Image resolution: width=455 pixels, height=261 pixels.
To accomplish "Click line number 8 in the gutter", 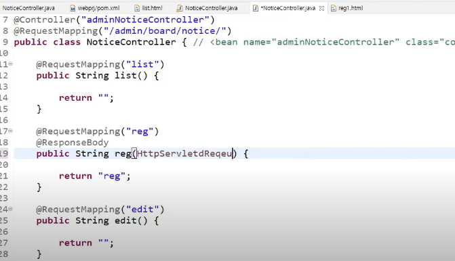I will (x=5, y=30).
